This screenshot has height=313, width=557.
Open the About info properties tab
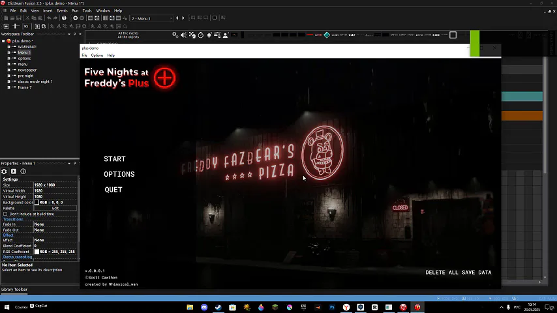coord(23,171)
